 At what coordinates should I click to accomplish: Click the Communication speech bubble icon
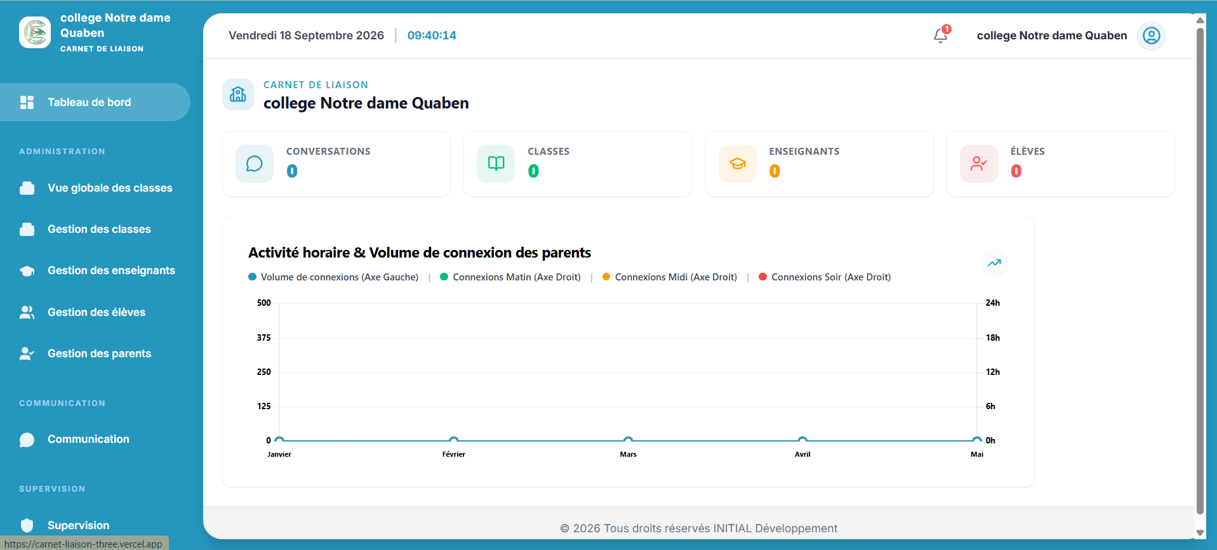[27, 440]
